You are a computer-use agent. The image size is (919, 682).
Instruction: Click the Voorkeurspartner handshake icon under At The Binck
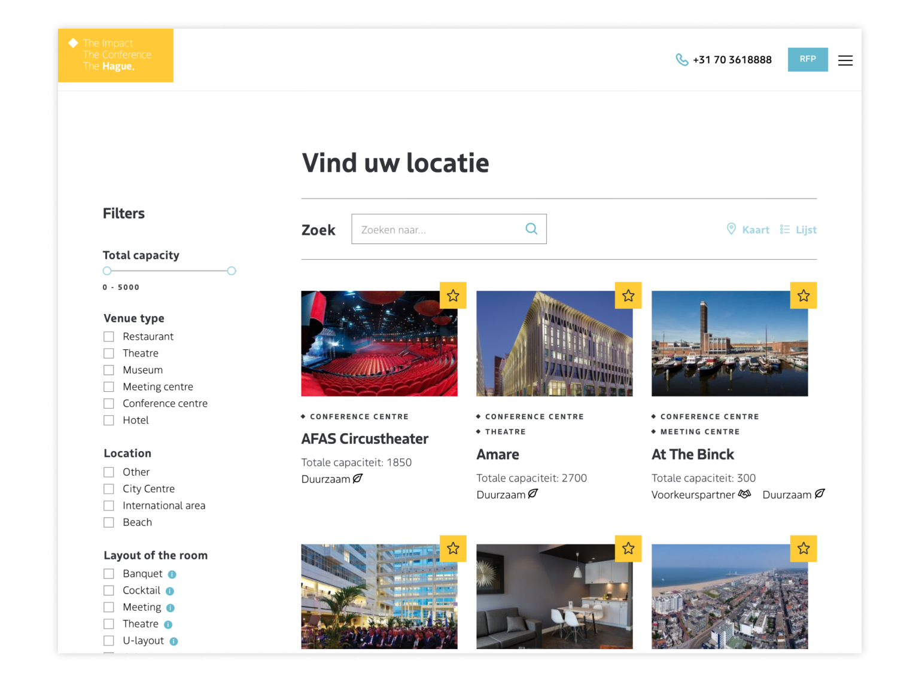coord(745,494)
